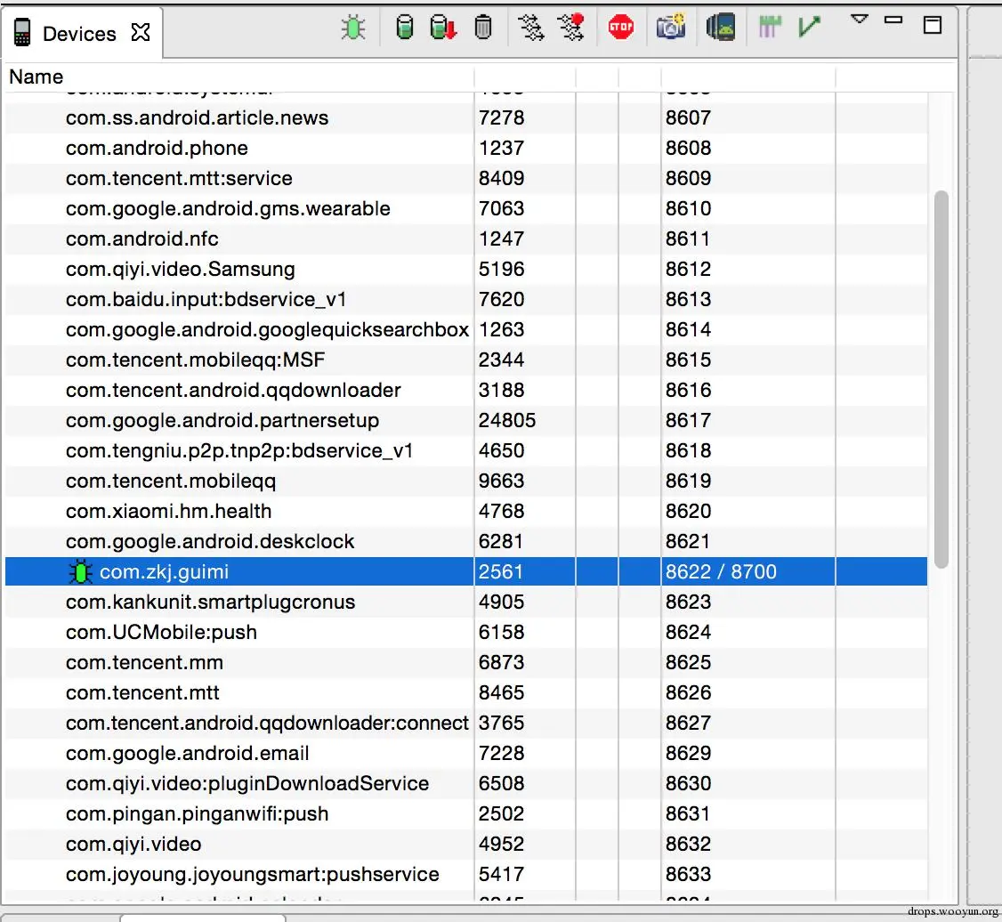Screen dimensions: 1002x922
Task: Select com.google.android.email process
Action: click(x=466, y=753)
